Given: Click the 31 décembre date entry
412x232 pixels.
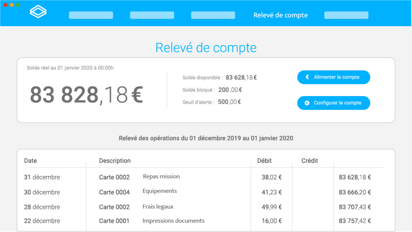Looking at the screenshot, I should [x=42, y=177].
